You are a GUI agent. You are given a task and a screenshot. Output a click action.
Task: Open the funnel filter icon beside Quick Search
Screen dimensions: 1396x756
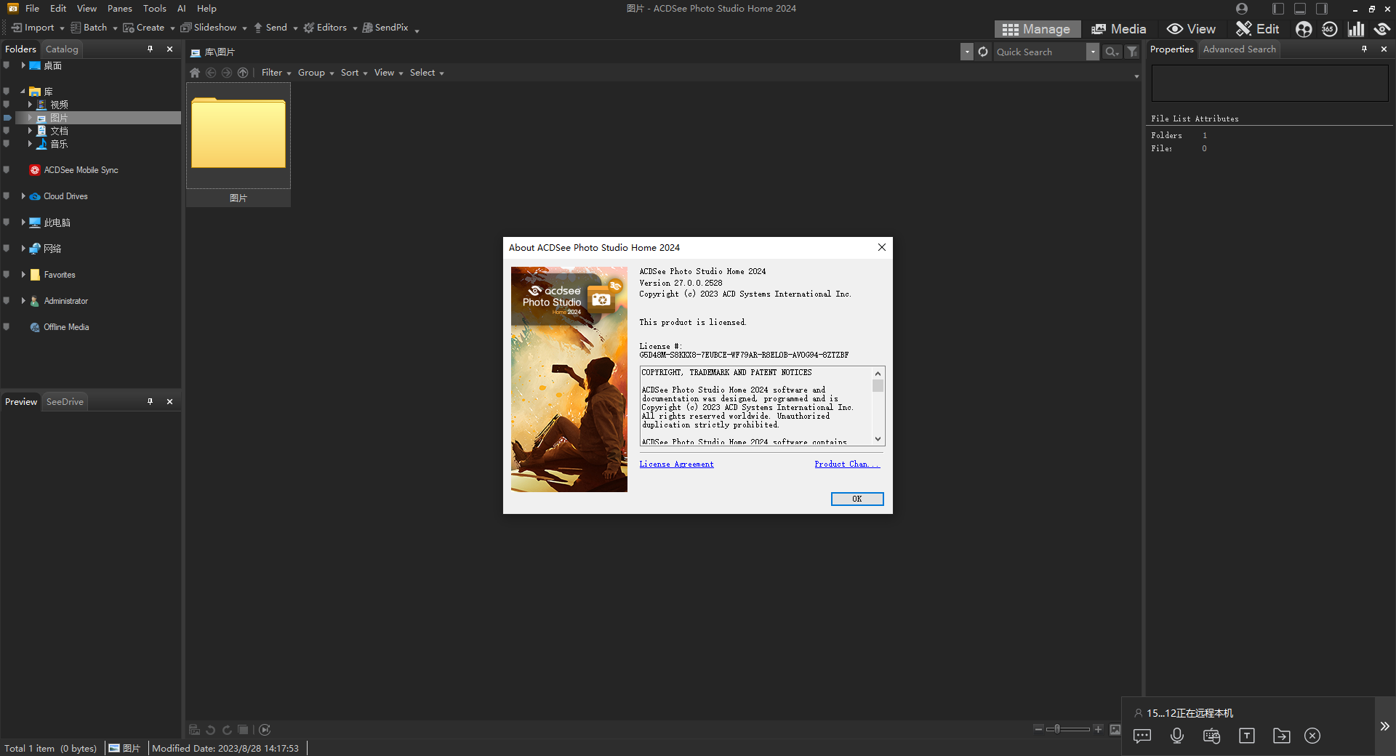tap(1132, 52)
